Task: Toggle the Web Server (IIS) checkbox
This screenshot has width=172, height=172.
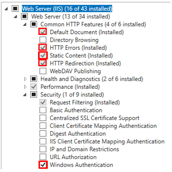Action: click(x=15, y=9)
